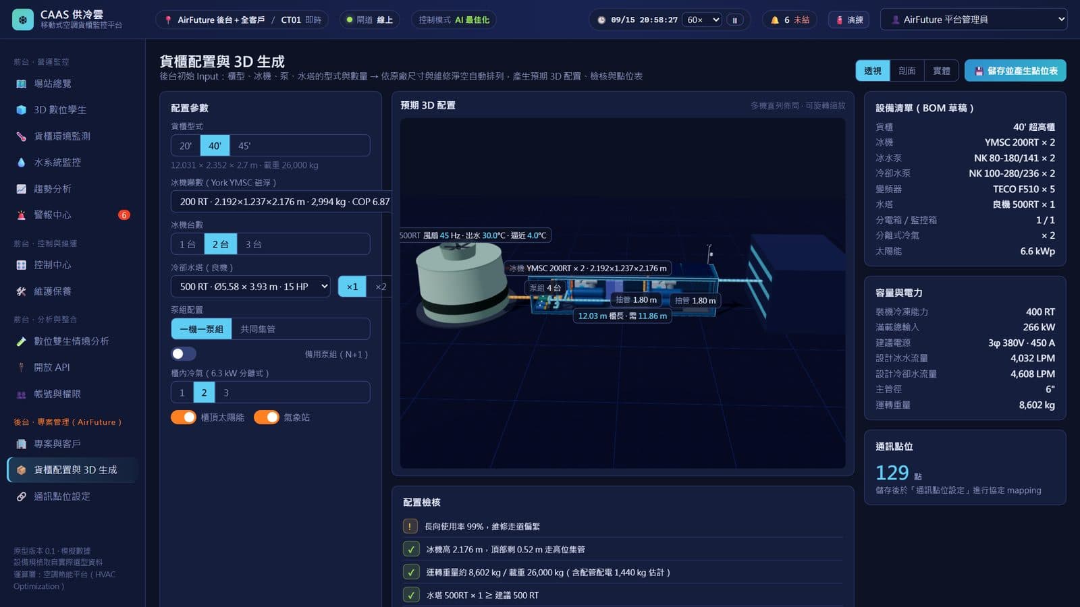
Task: Open 通訊點位設定 link icon
Action: [x=22, y=496]
